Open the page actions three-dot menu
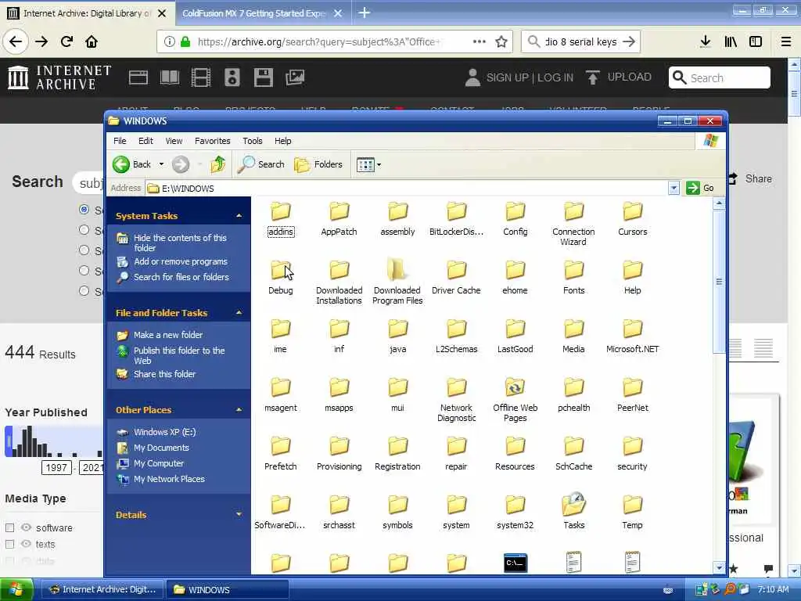 click(480, 41)
